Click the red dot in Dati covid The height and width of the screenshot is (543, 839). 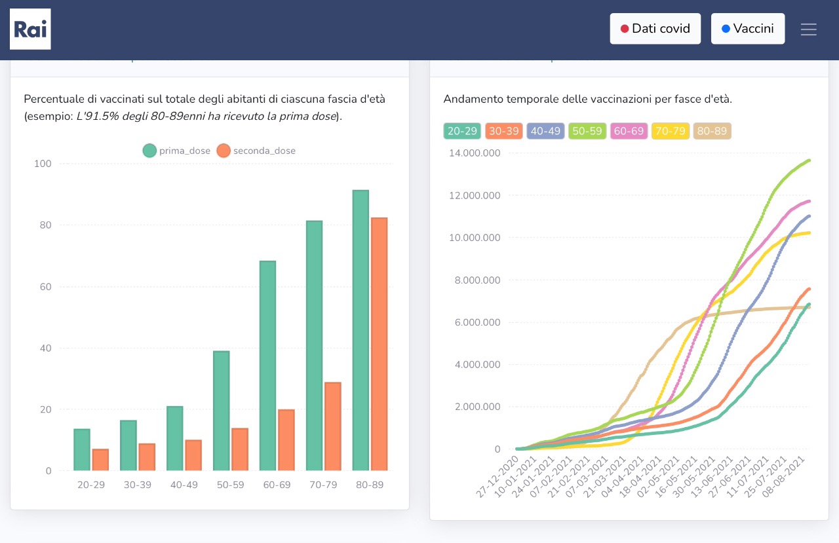click(625, 29)
